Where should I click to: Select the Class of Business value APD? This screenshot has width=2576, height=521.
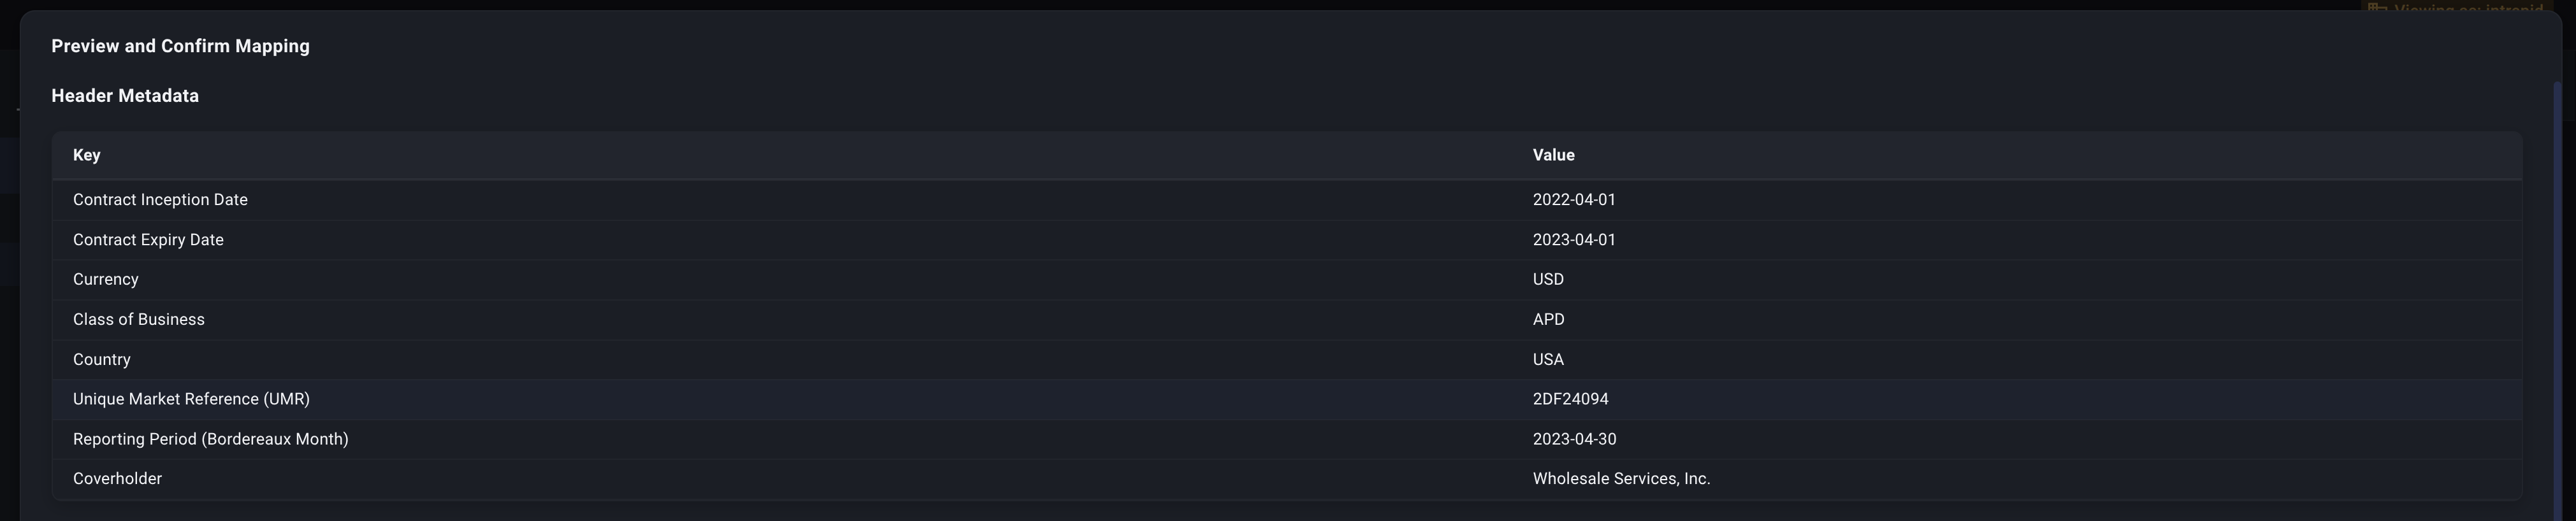1549,319
